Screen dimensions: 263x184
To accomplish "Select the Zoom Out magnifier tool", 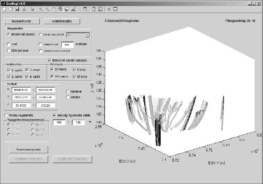I will pos(48,9).
